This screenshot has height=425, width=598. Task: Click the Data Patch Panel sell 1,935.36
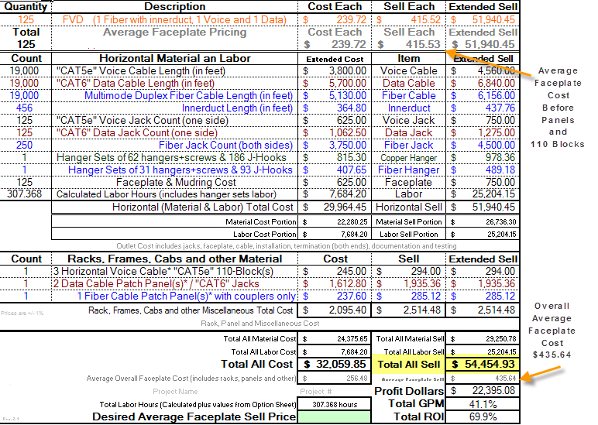coord(408,283)
